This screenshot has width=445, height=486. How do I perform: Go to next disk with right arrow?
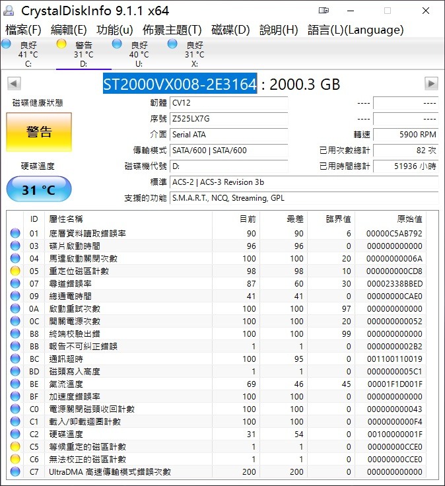point(431,83)
